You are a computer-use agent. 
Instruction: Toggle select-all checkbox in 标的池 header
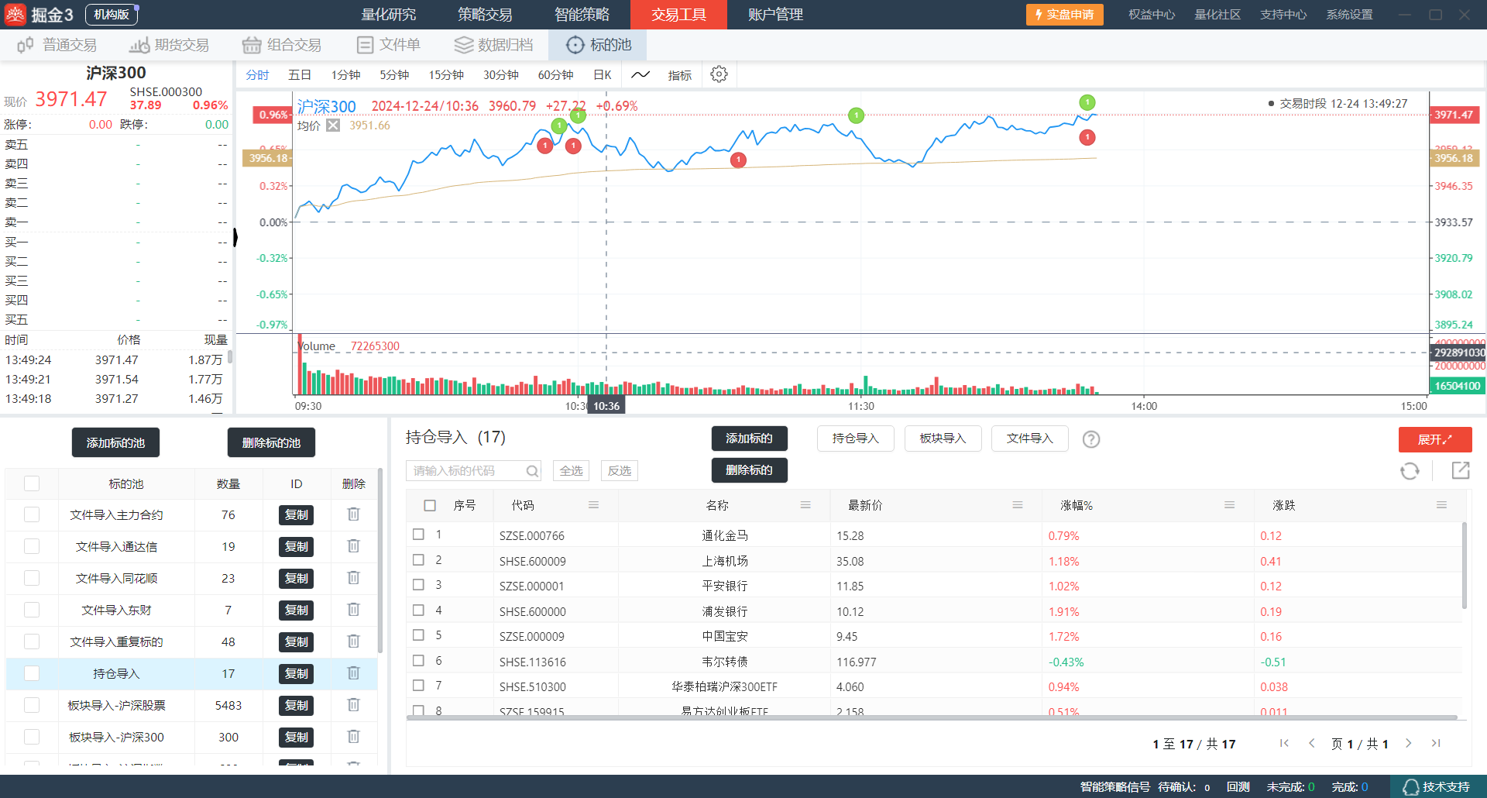point(32,483)
